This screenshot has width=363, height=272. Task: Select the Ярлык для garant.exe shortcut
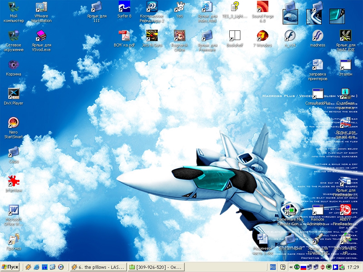(345, 128)
